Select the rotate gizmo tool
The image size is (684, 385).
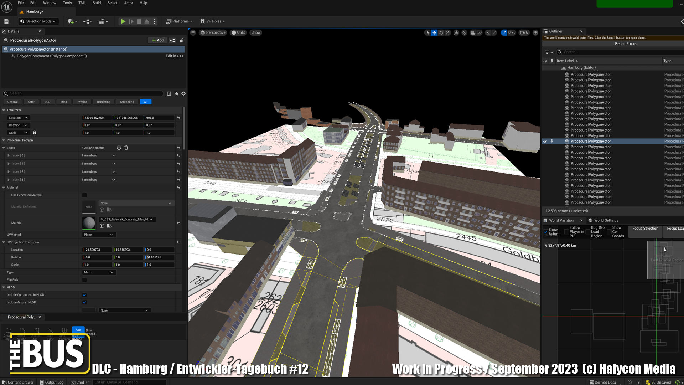[x=441, y=32]
